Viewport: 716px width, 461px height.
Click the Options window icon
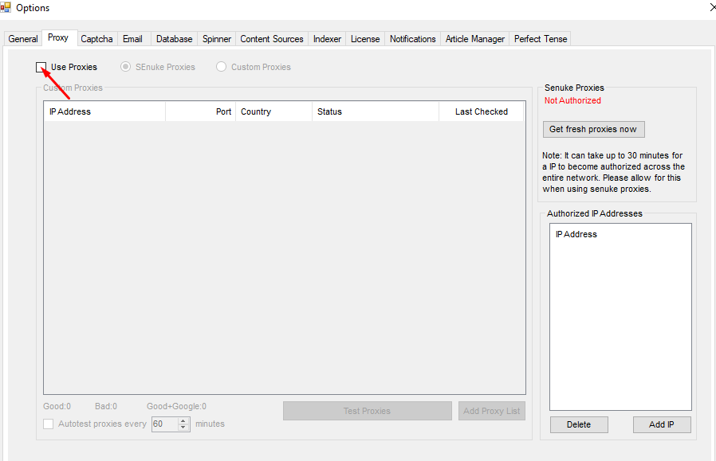click(x=6, y=8)
